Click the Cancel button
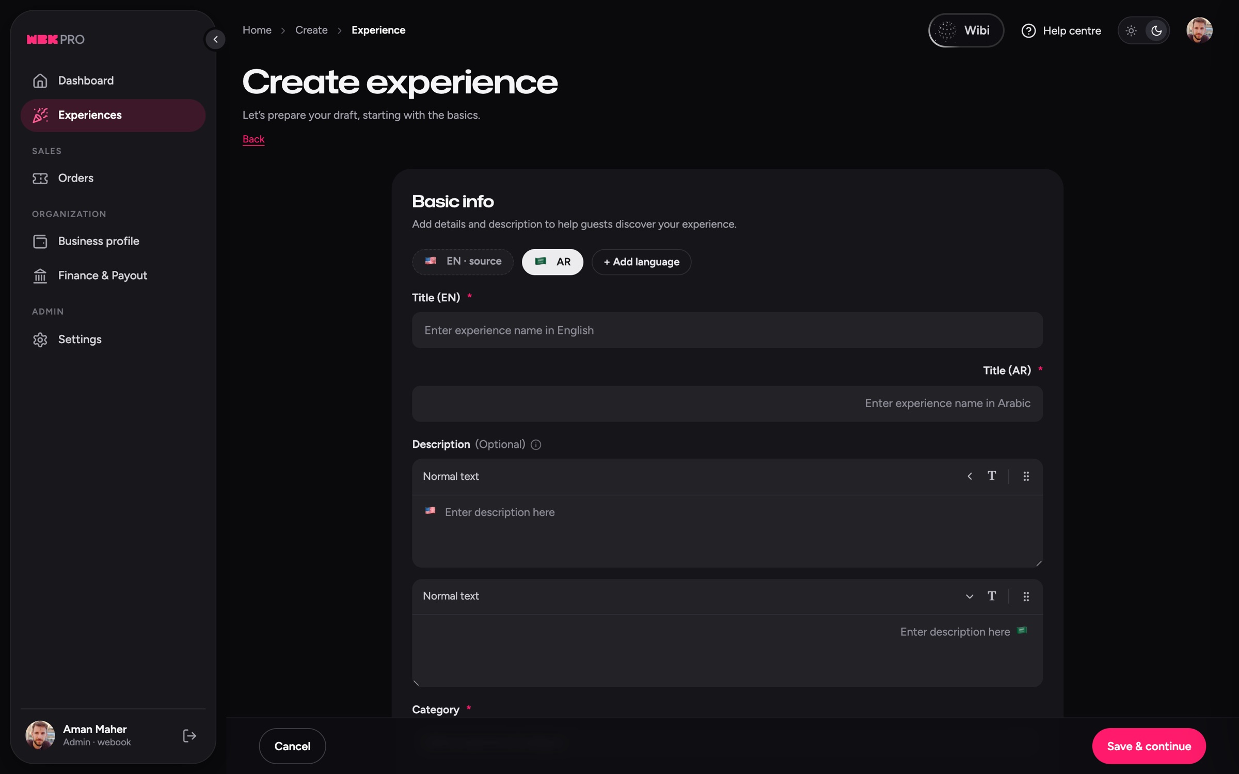The width and height of the screenshot is (1239, 774). (292, 746)
